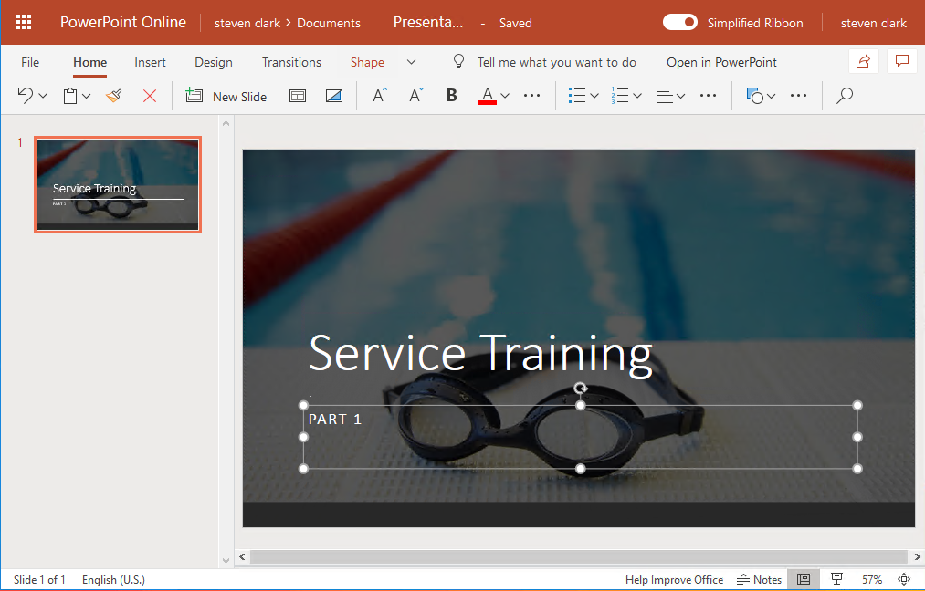Click the Format Painter brush icon
Viewport: 925px width, 591px height.
(114, 96)
